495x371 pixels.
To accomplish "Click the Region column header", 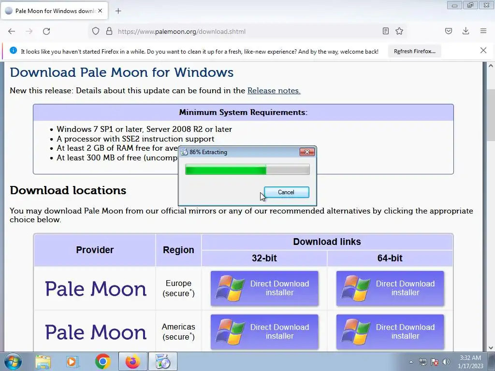I will (x=178, y=250).
